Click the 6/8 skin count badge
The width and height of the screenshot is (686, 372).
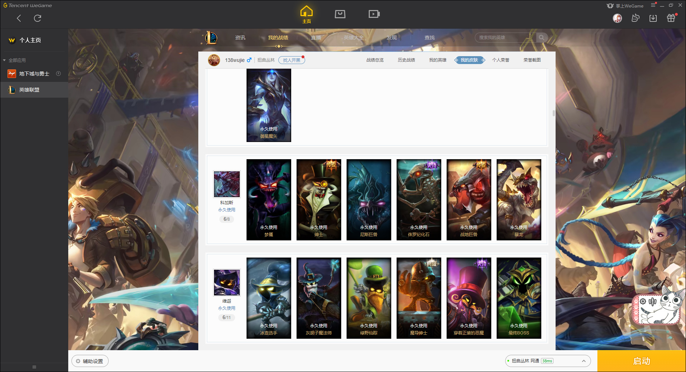pyautogui.click(x=227, y=219)
